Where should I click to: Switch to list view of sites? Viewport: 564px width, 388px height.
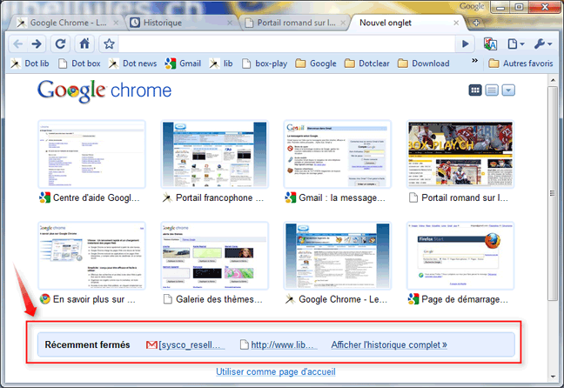[x=492, y=90]
